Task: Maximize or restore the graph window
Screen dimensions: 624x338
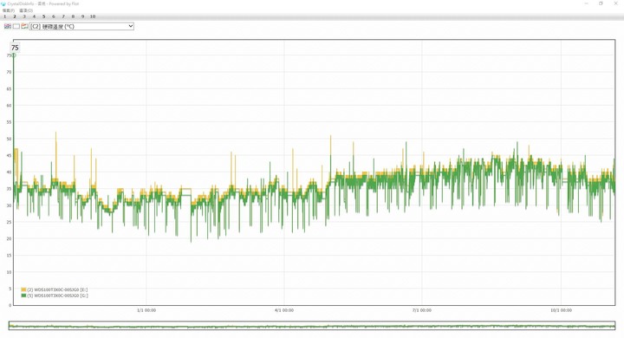Action: tap(601, 3)
